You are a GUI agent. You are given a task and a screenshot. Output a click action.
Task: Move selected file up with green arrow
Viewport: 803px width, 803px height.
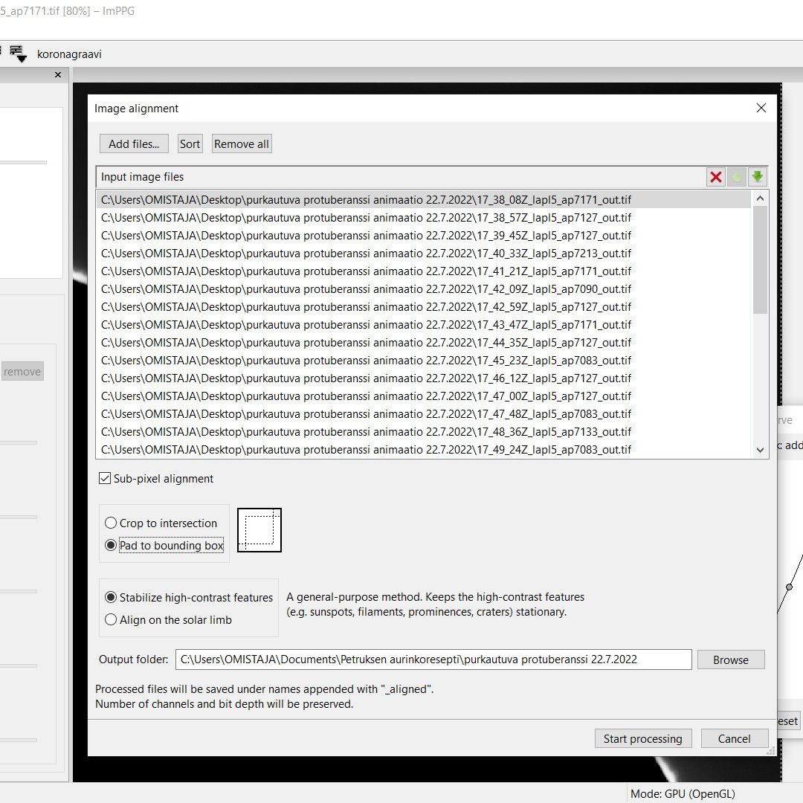click(x=736, y=177)
